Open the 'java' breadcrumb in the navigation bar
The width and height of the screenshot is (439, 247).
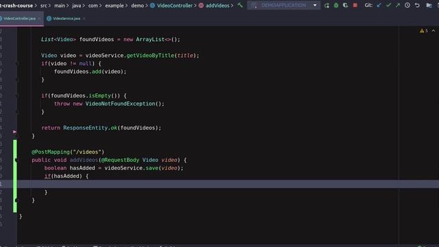(76, 5)
